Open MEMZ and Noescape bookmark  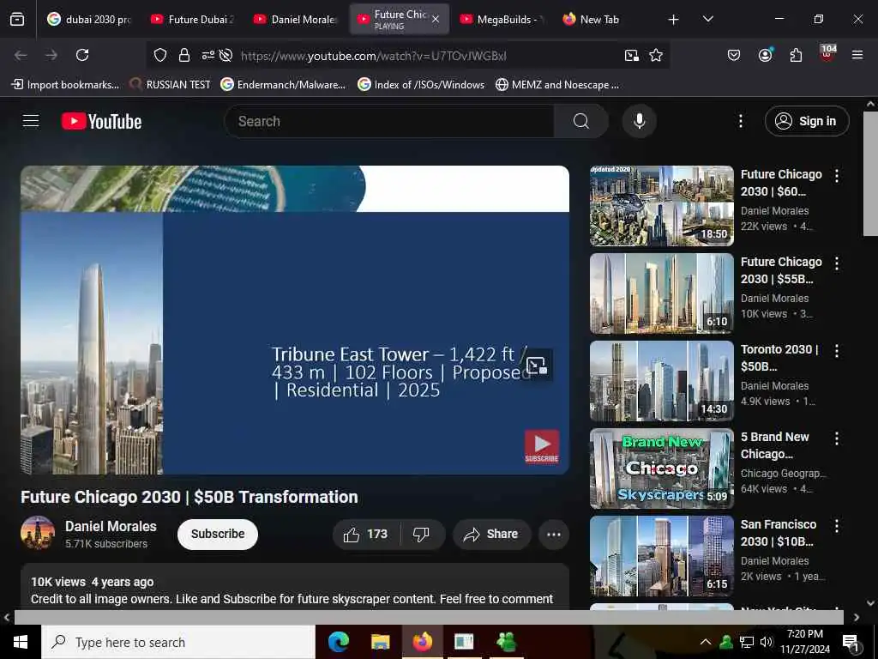tap(557, 85)
